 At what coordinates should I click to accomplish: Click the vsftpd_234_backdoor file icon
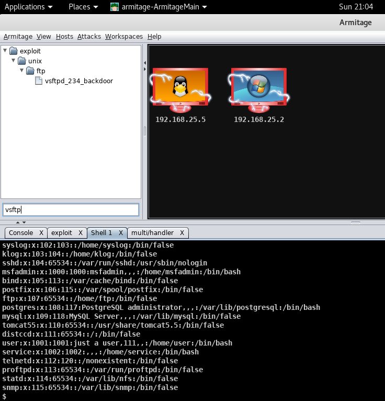(x=39, y=81)
